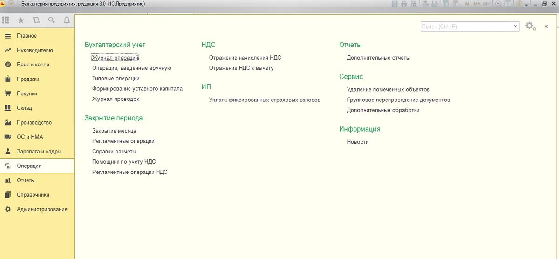This screenshot has width=559, height=259.
Task: Open Типовые операции link
Action: tap(116, 78)
